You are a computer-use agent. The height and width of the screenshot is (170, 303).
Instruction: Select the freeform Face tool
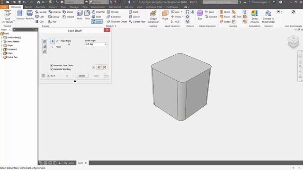point(209,12)
